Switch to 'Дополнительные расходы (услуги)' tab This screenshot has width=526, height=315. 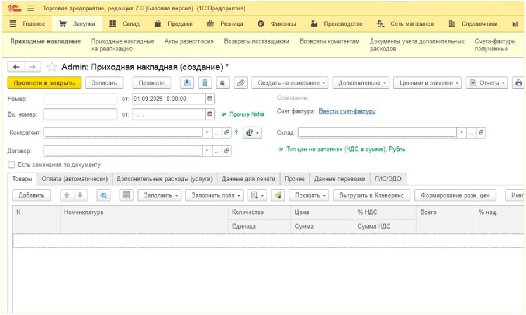165,178
